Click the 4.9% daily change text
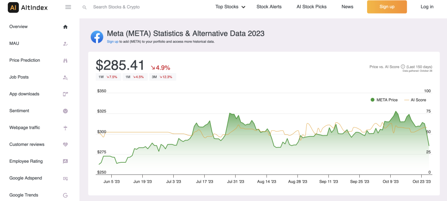Viewport: 447px width, 201px height. click(161, 68)
